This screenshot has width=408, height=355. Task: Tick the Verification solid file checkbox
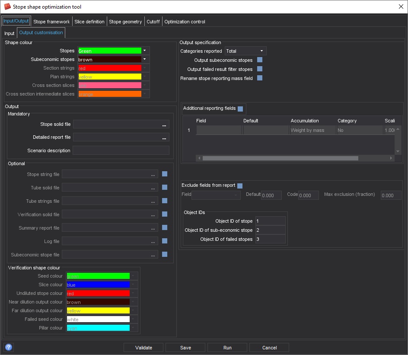(165, 214)
